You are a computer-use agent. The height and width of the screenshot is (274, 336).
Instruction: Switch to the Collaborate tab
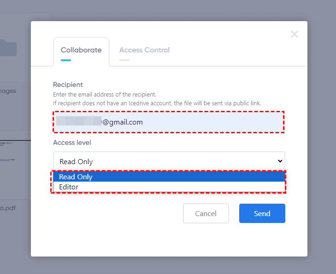pyautogui.click(x=81, y=50)
